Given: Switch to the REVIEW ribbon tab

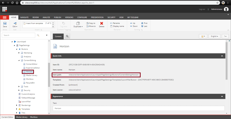Looking at the screenshot, I should (36, 17).
